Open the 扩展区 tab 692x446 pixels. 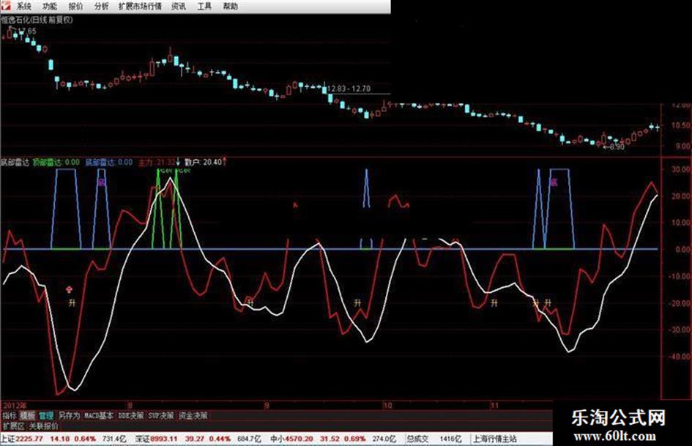(x=13, y=426)
